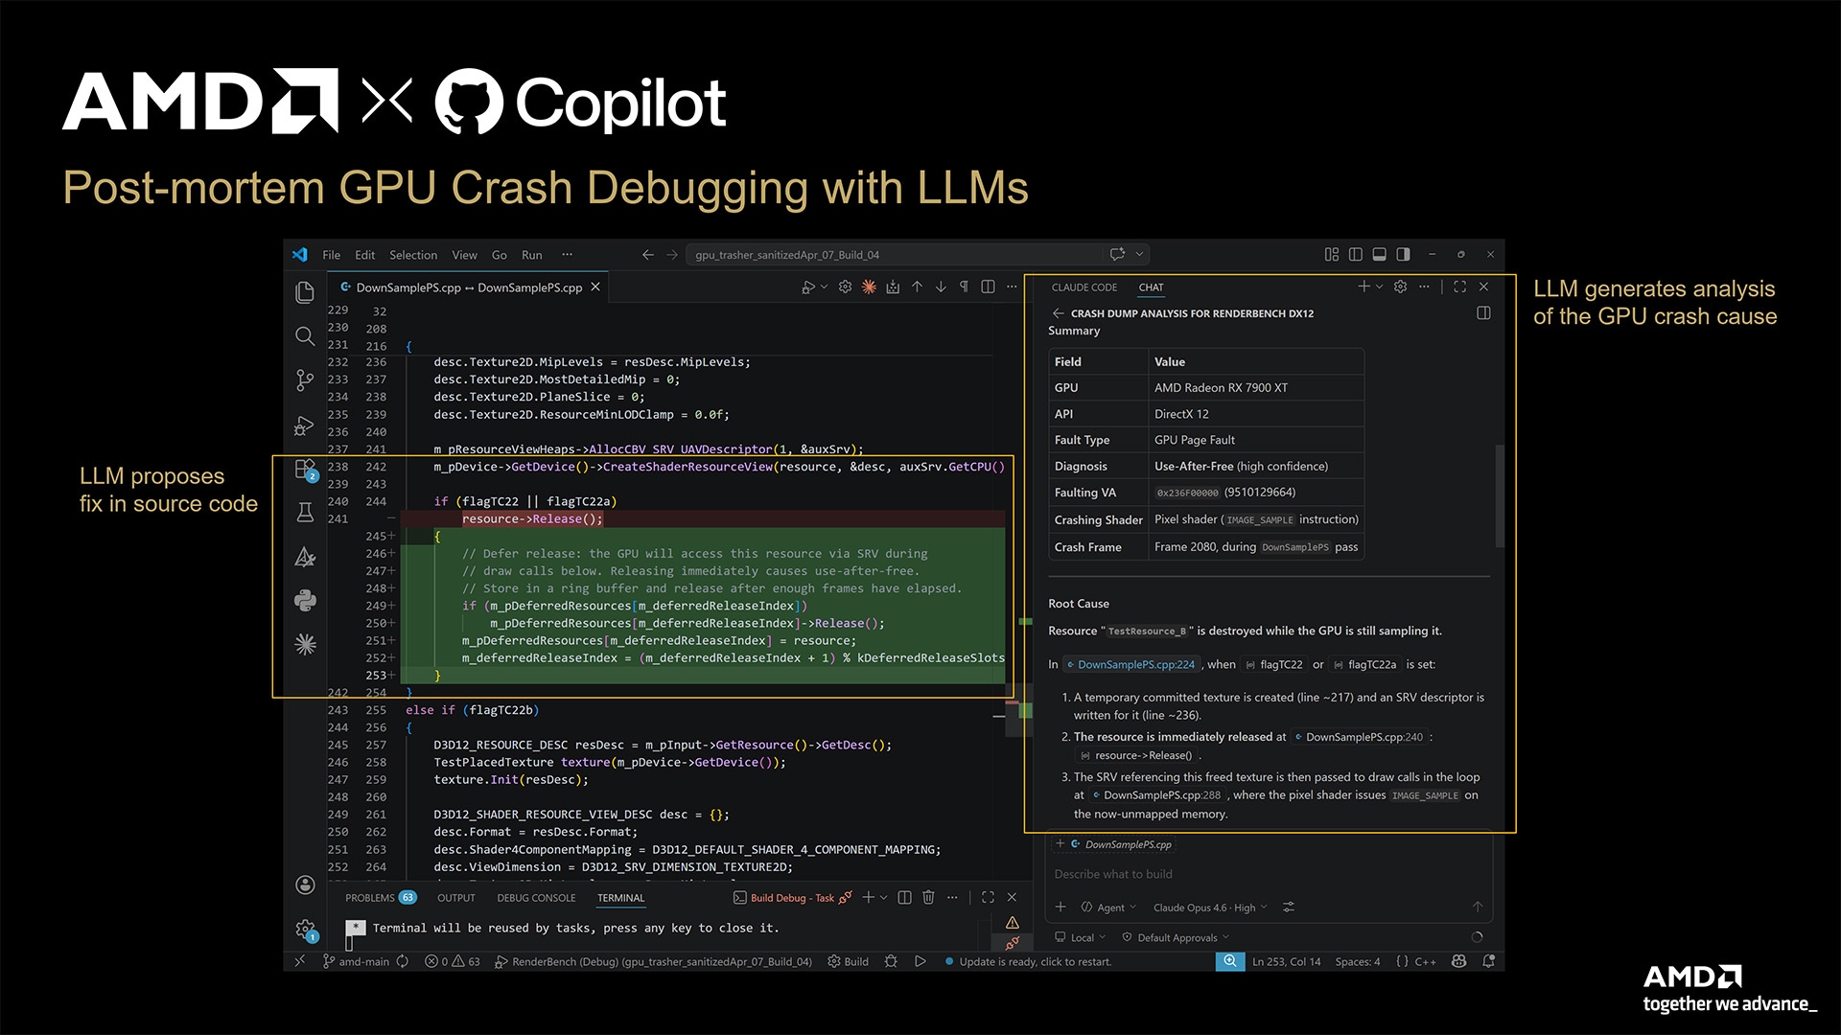Open the Edit menu
Screen dimensions: 1841x1035
[x=364, y=255]
